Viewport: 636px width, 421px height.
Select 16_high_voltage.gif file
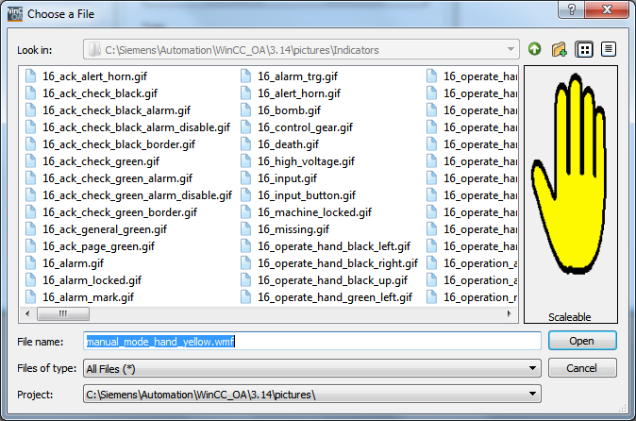(307, 161)
